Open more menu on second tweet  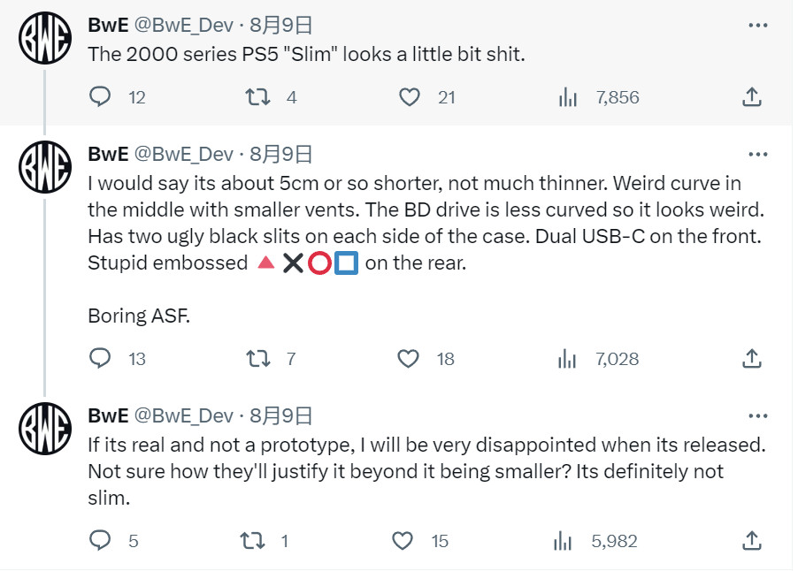coord(758,155)
